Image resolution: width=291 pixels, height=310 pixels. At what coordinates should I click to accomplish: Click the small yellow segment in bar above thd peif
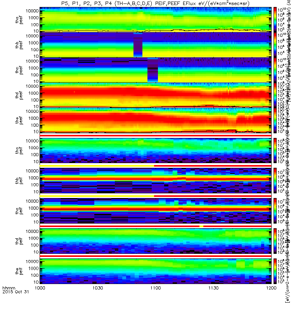[x=201, y=226]
